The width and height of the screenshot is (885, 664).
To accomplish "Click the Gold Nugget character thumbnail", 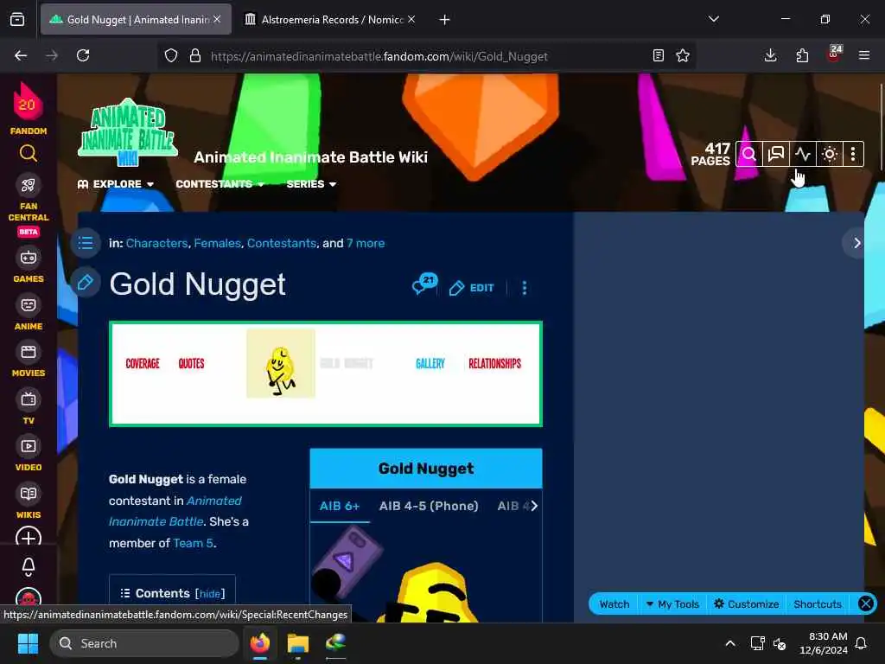I will click(281, 364).
